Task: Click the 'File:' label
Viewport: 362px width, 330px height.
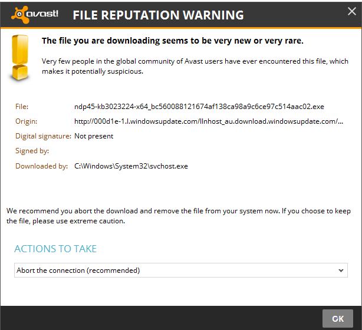Action: pyautogui.click(x=22, y=107)
